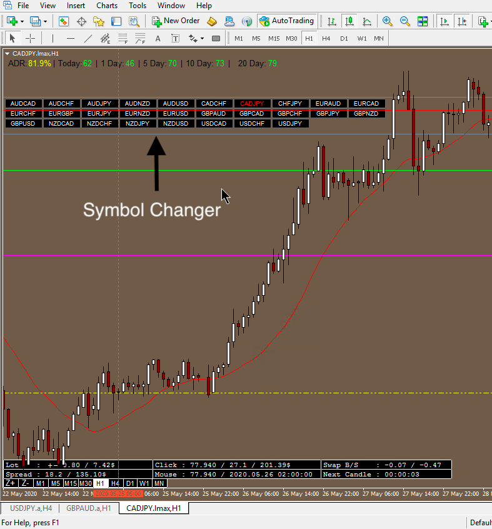The height and width of the screenshot is (529, 492).
Task: Select the Equidistant Channel tool
Action: click(x=105, y=39)
